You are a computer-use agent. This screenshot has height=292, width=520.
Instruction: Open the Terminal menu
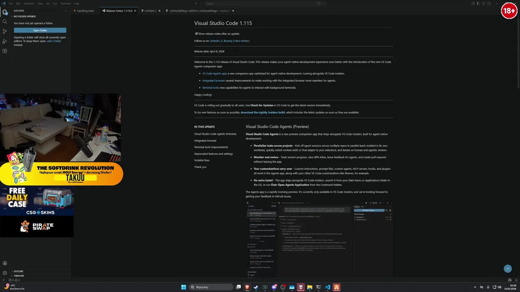(65, 3)
